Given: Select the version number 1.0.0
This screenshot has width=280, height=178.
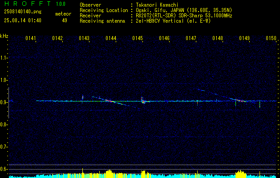Looking at the screenshot, I should tap(61, 4).
